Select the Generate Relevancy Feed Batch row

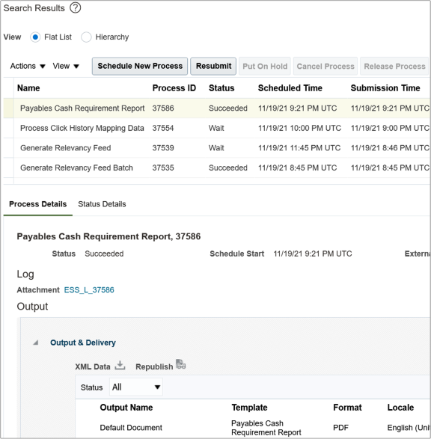(x=217, y=168)
